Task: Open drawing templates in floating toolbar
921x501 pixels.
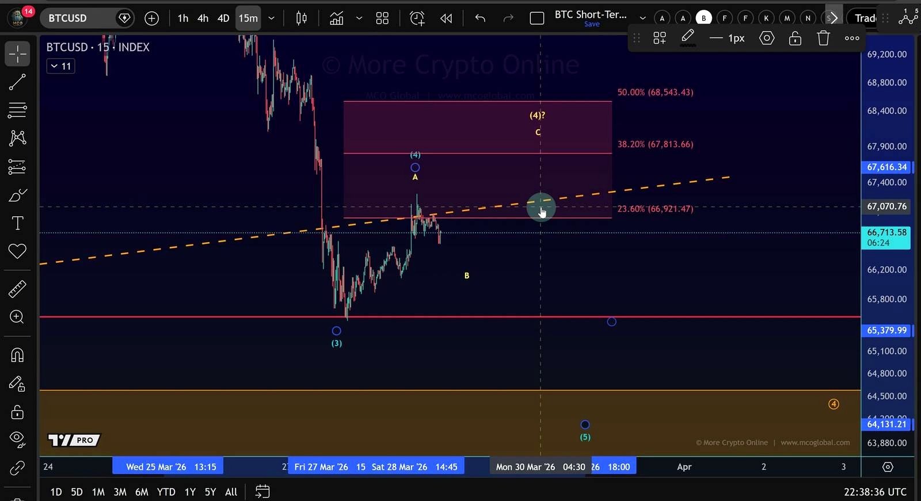Action: pyautogui.click(x=660, y=39)
